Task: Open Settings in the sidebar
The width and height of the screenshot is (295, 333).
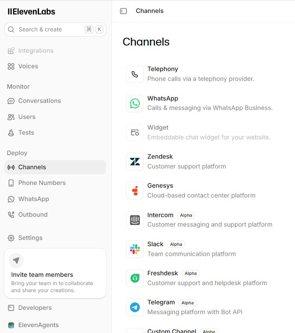Action: [55, 238]
